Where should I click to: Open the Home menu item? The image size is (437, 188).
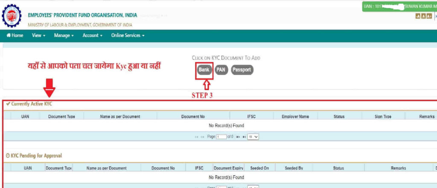click(15, 35)
